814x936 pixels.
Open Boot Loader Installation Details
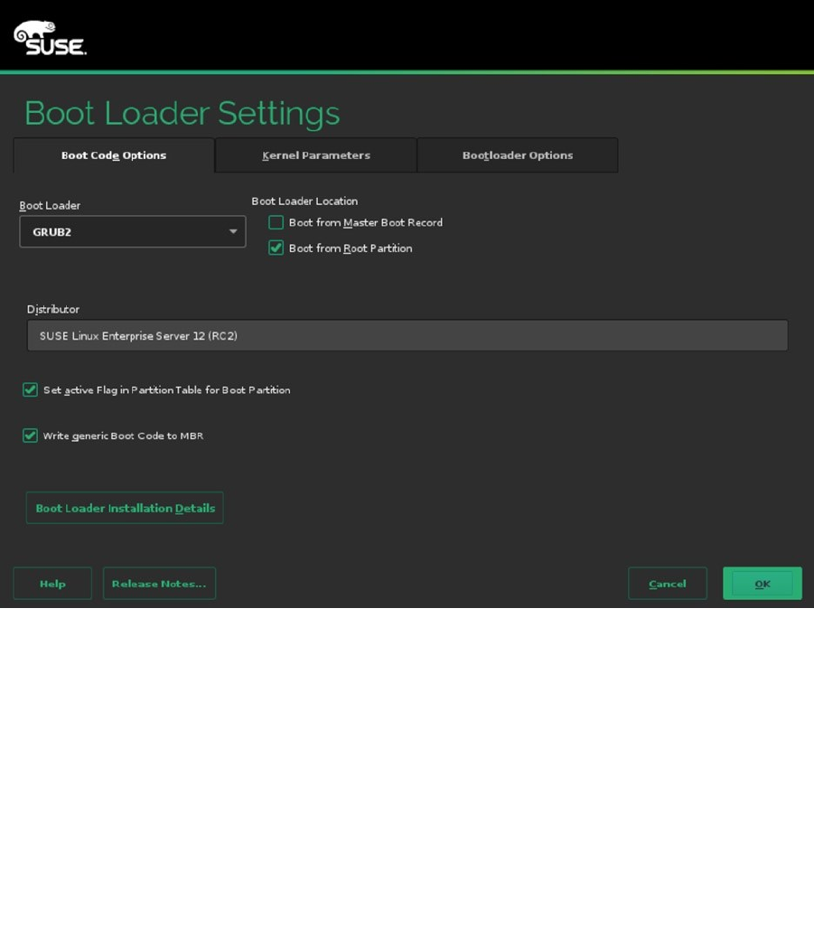pyautogui.click(x=125, y=508)
